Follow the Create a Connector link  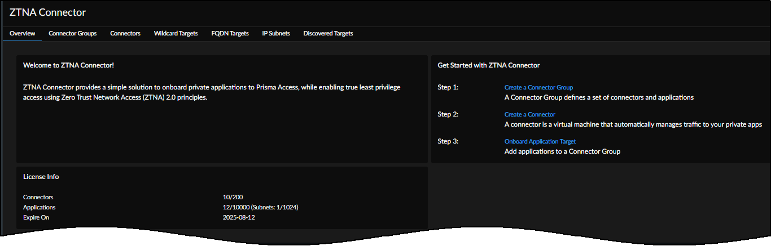[529, 114]
